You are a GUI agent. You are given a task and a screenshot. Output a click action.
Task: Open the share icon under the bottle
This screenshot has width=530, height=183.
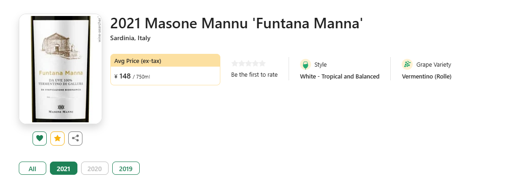tap(76, 138)
